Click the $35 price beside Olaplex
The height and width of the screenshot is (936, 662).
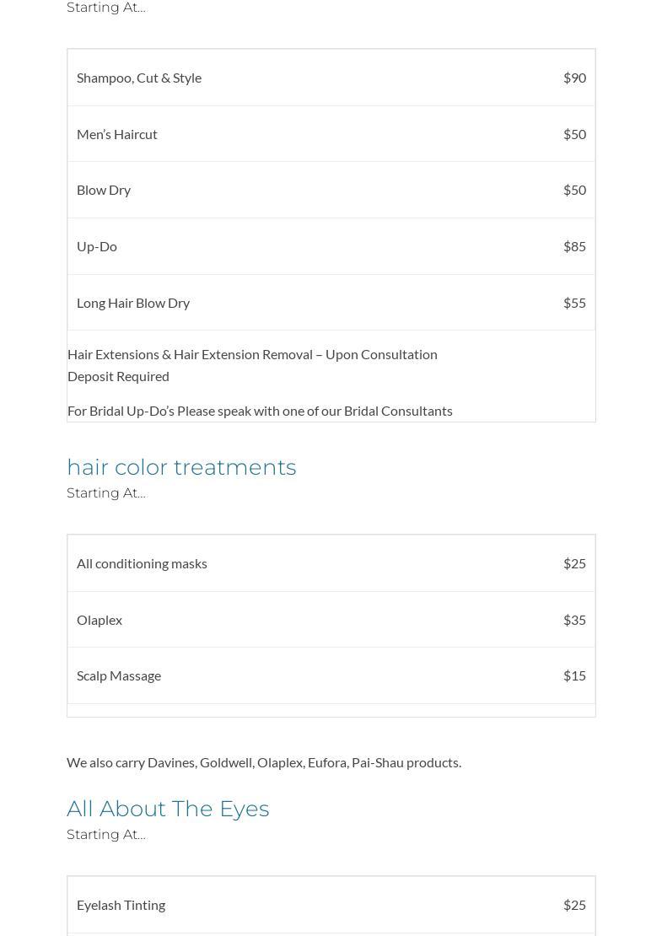click(574, 620)
